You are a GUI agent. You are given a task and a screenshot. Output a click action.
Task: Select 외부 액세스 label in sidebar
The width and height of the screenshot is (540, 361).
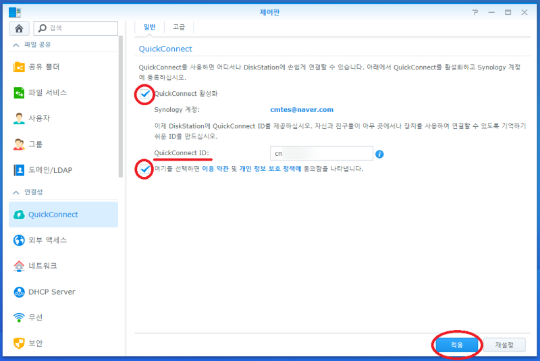pyautogui.click(x=47, y=240)
